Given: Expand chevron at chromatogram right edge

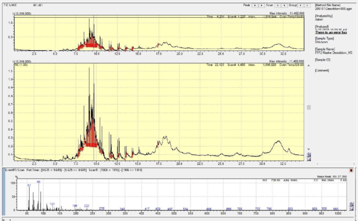Looking at the screenshot, I should click(309, 150).
